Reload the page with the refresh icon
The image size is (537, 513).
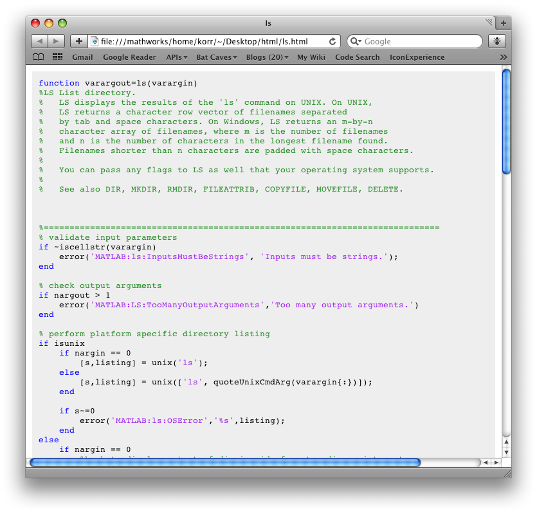click(x=332, y=41)
